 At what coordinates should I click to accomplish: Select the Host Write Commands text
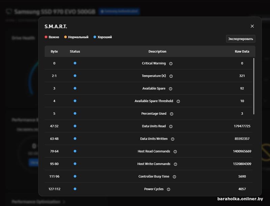click(154, 164)
